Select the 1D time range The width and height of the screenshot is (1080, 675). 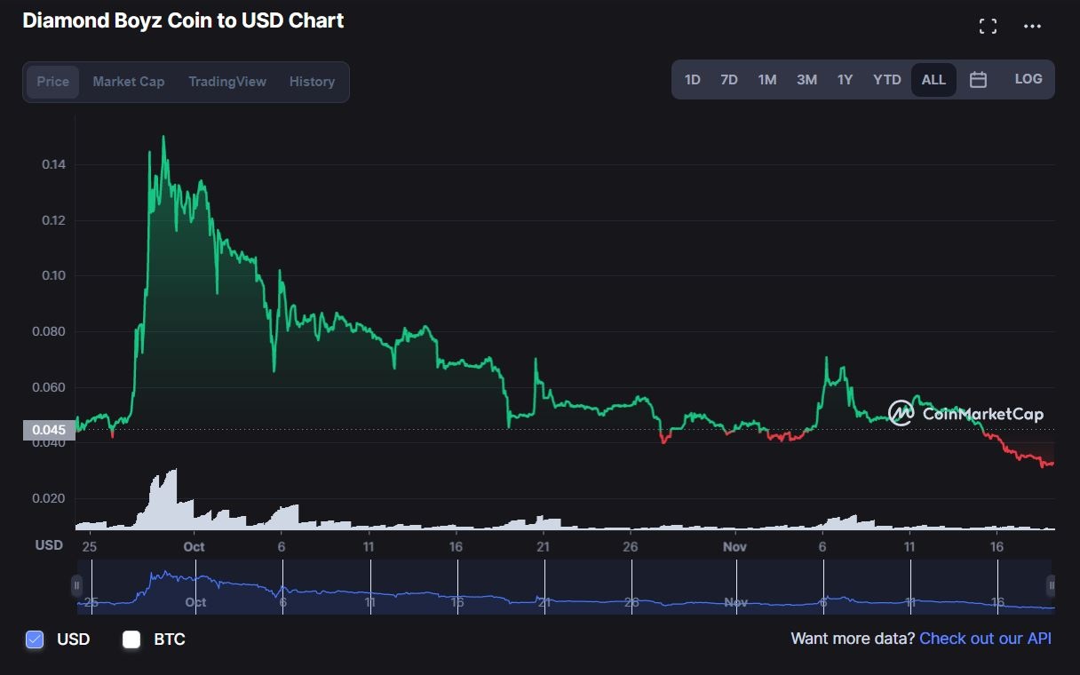tap(693, 80)
